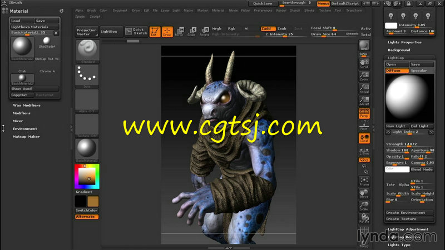This screenshot has width=445, height=250.
Task: Click the Del Light button
Action: pyautogui.click(x=422, y=126)
